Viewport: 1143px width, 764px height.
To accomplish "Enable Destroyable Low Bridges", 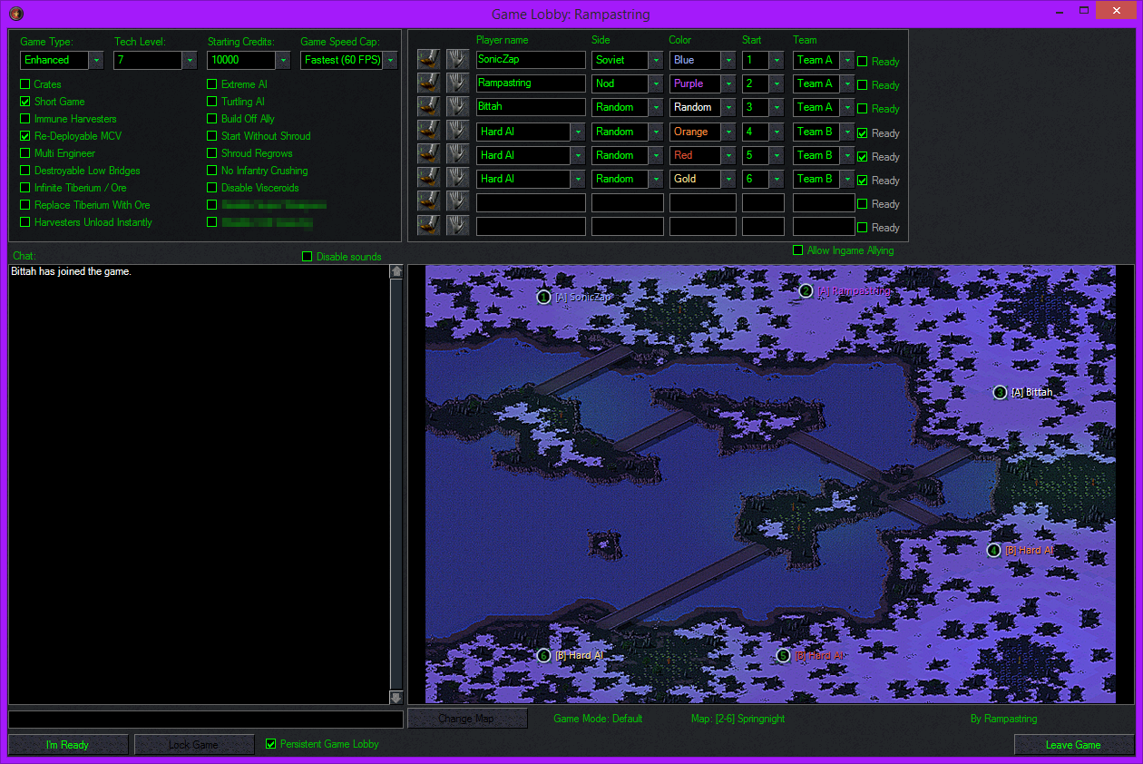I will coord(25,171).
